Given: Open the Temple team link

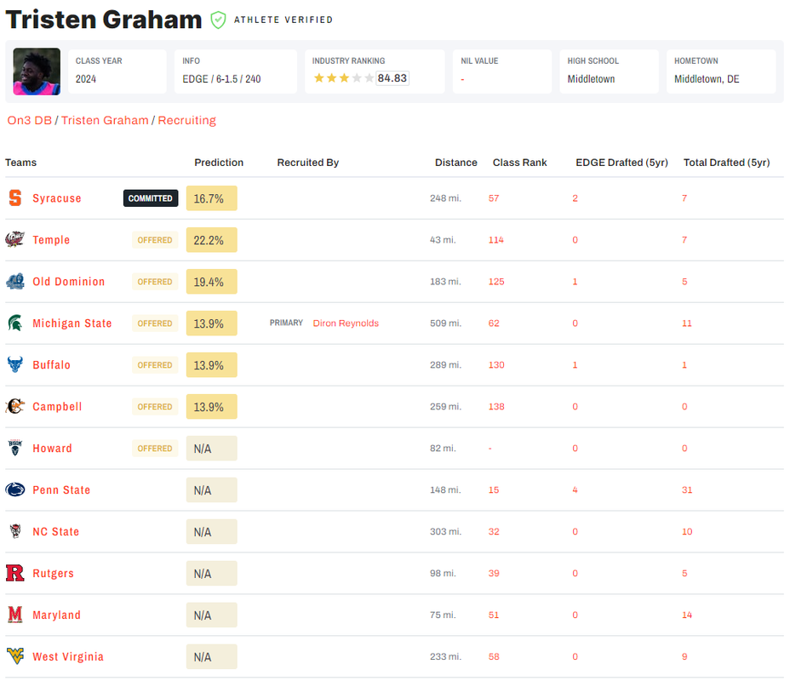Looking at the screenshot, I should (x=51, y=240).
